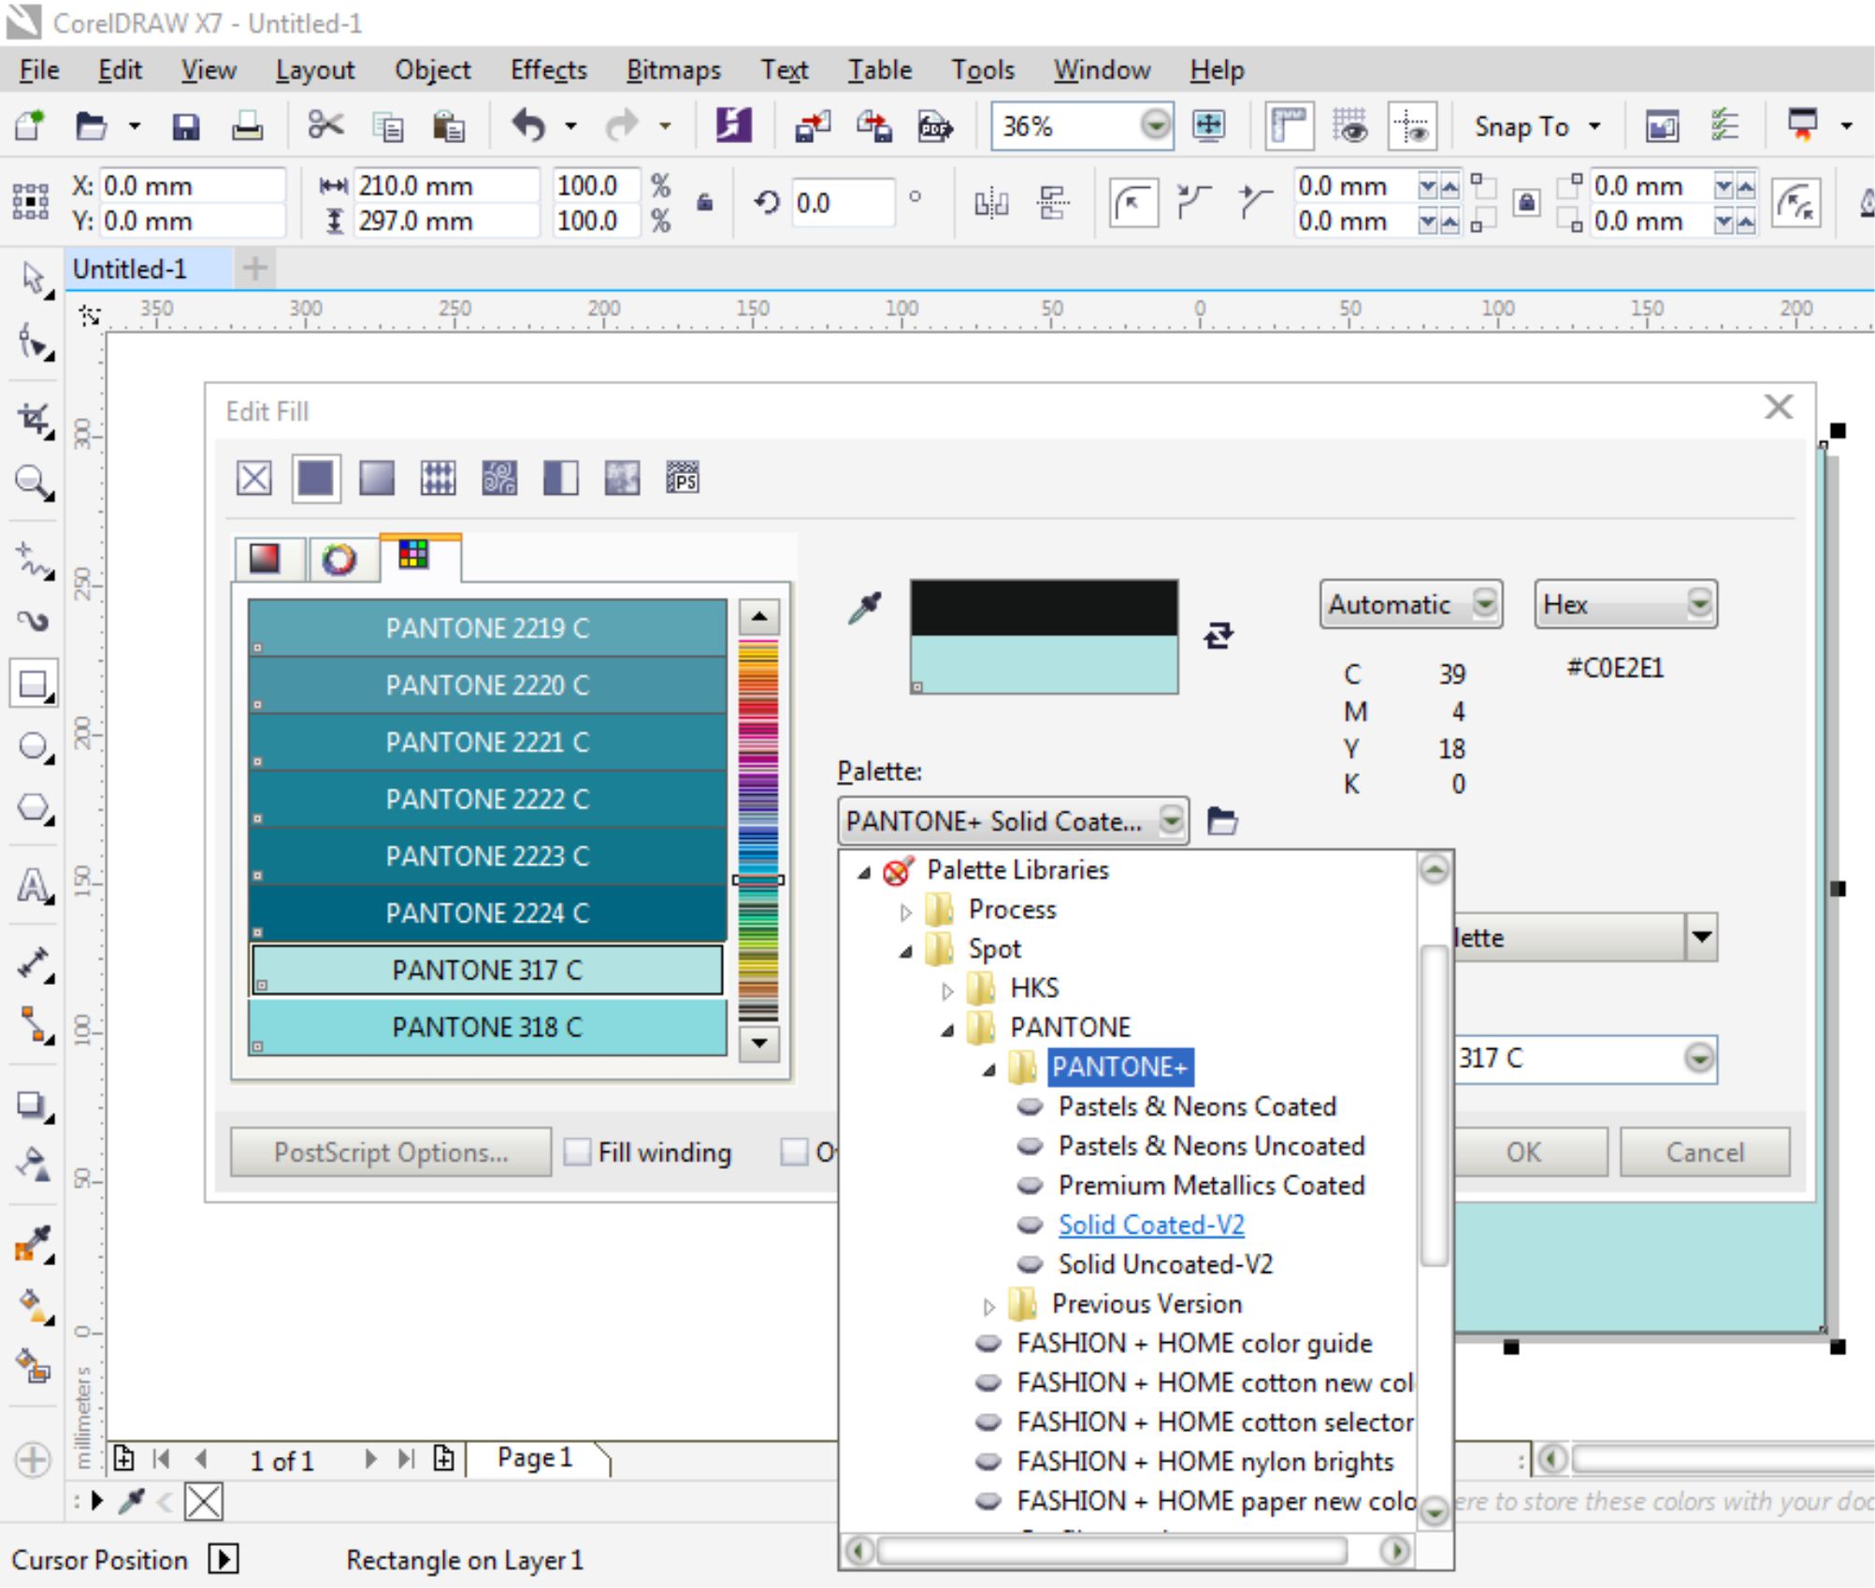Select the Shape edit tool

click(34, 343)
